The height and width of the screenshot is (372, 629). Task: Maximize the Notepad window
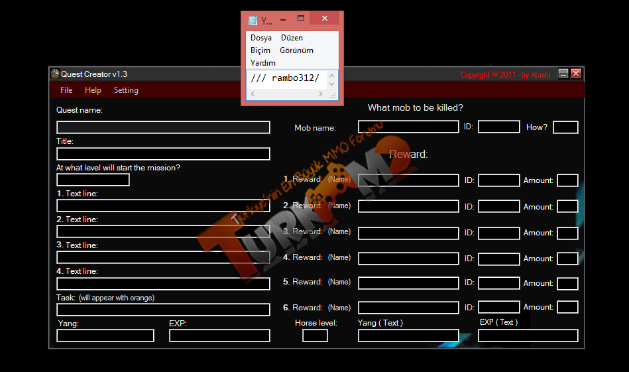301,19
